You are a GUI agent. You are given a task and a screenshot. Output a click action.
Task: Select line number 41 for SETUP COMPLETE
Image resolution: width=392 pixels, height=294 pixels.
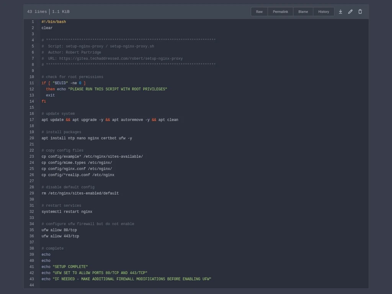click(32, 267)
